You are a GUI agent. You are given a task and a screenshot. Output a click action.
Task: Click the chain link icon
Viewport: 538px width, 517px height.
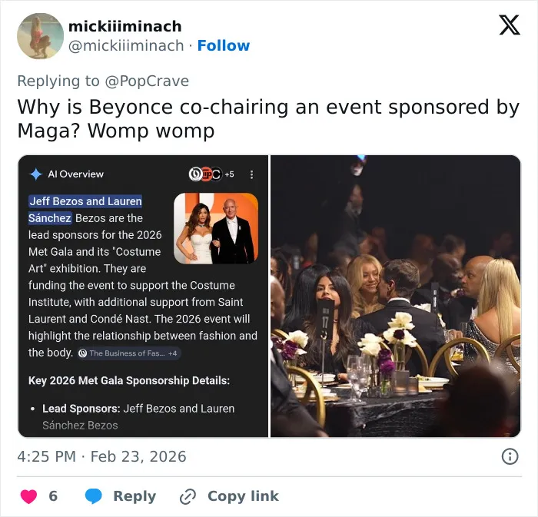tap(188, 496)
